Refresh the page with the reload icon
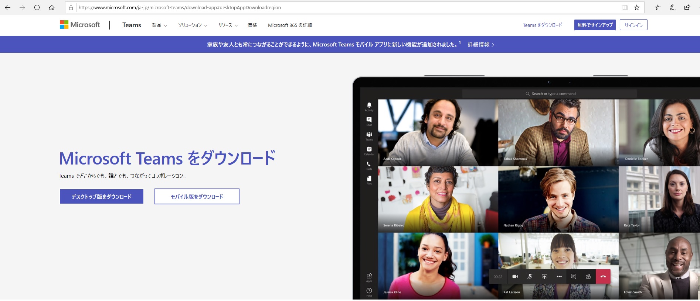 (x=37, y=7)
